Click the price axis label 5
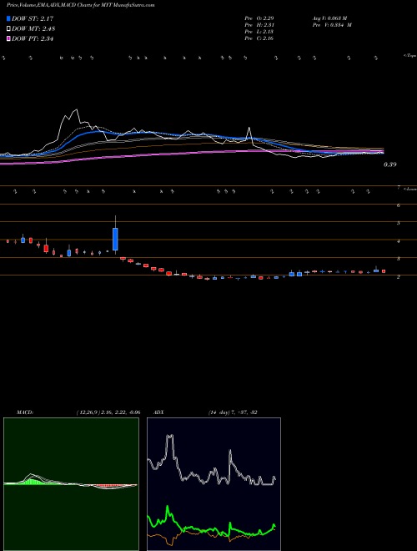Screen dimensions: 417x551 tap(399, 223)
